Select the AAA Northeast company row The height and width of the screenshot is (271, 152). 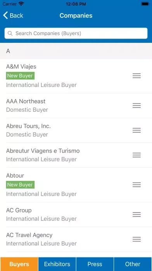point(76,106)
